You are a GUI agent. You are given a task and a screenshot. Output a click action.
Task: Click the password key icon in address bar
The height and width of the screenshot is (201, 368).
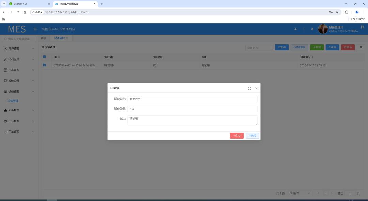(x=331, y=12)
